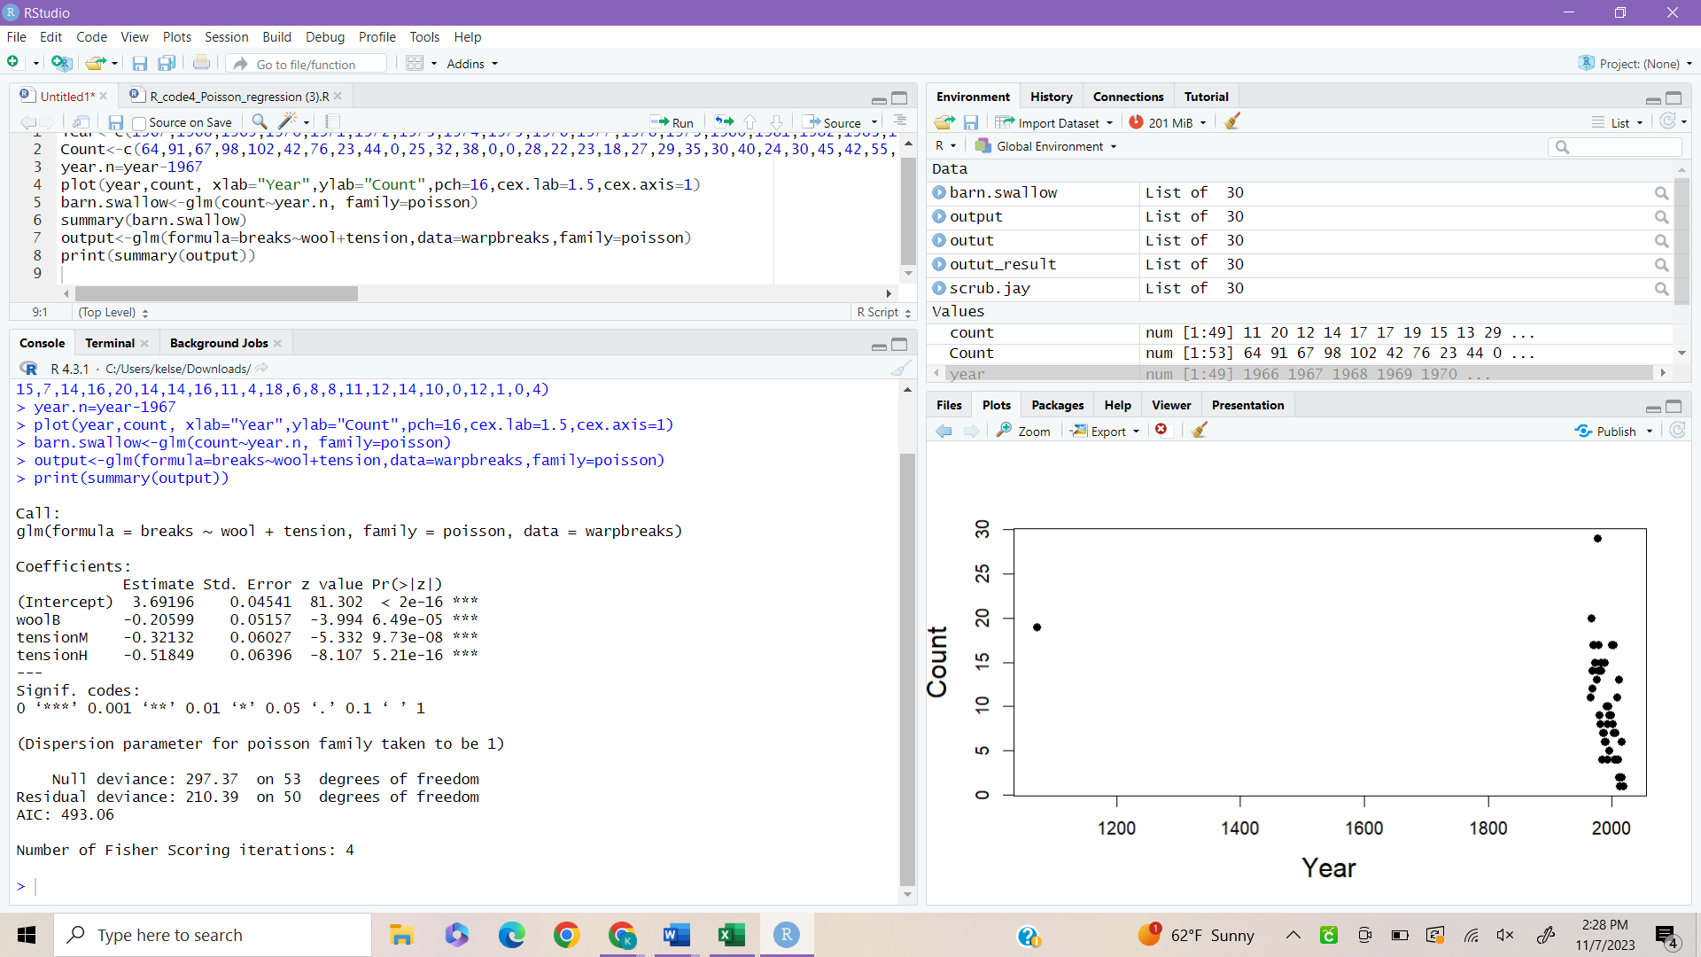Screen dimensions: 1701x957
Task: Click the New File icon in toolbar
Action: [x=13, y=63]
